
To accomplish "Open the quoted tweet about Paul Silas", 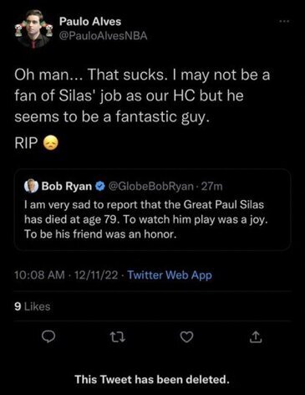I will (x=152, y=210).
